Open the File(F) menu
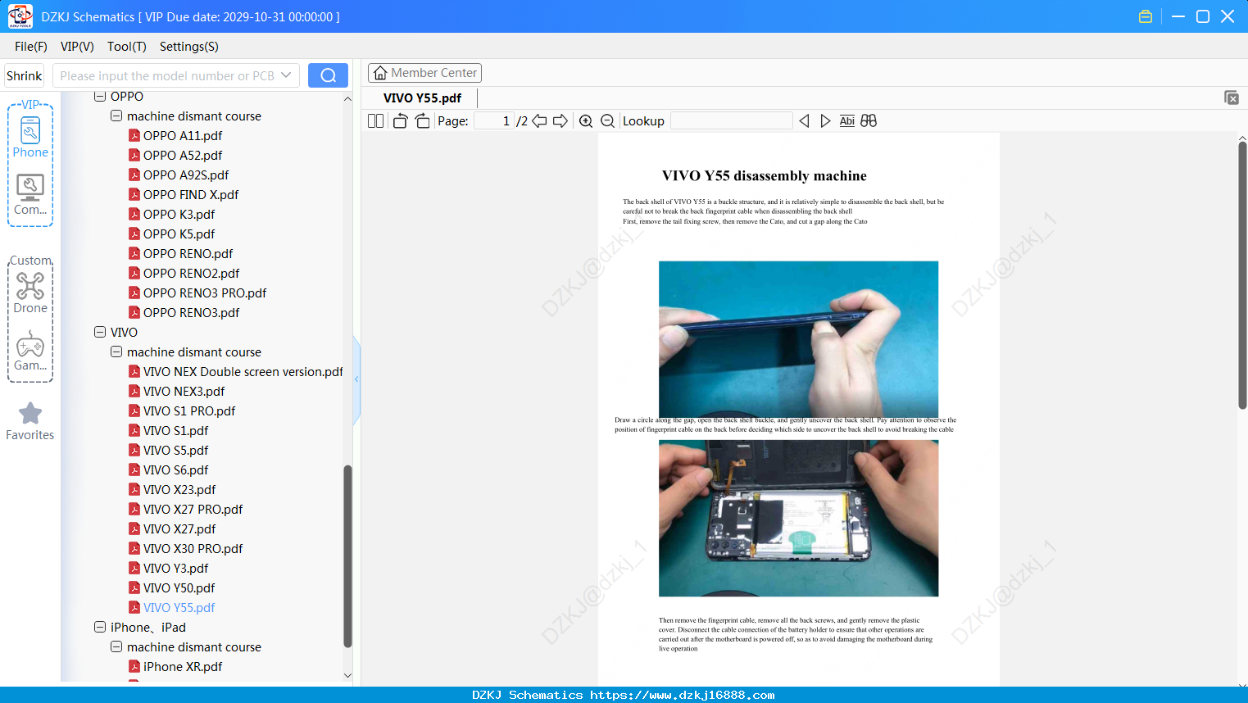The image size is (1248, 703). (31, 47)
